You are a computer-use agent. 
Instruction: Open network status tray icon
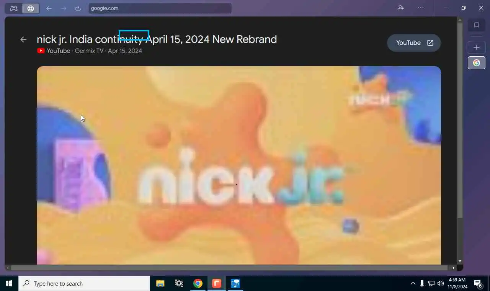click(431, 283)
